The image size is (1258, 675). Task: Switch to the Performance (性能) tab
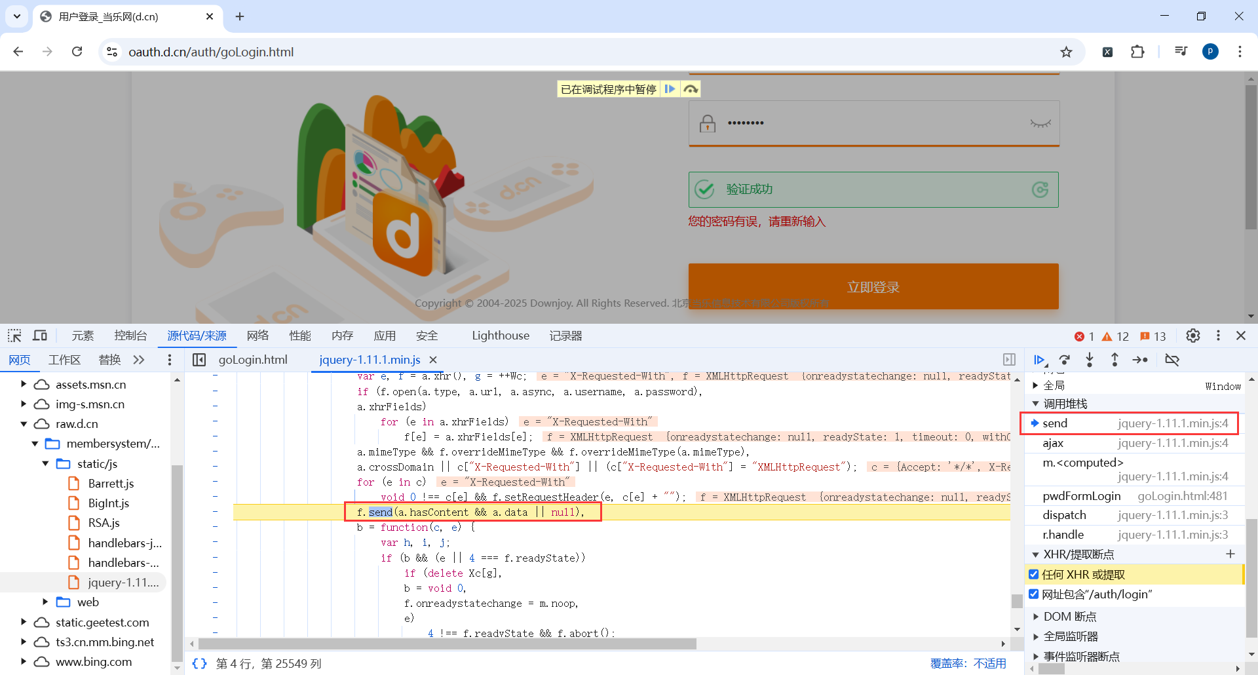[300, 336]
